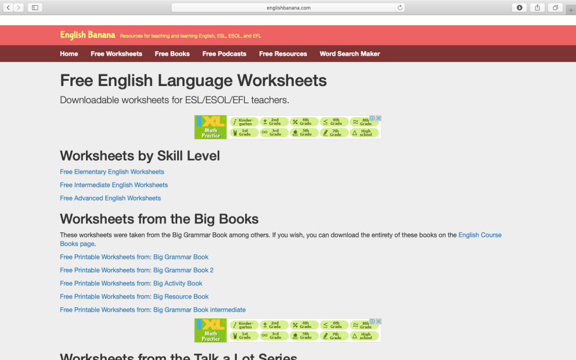576x360 pixels.
Task: Click the Share icon in the toolbar
Action: (537, 7)
